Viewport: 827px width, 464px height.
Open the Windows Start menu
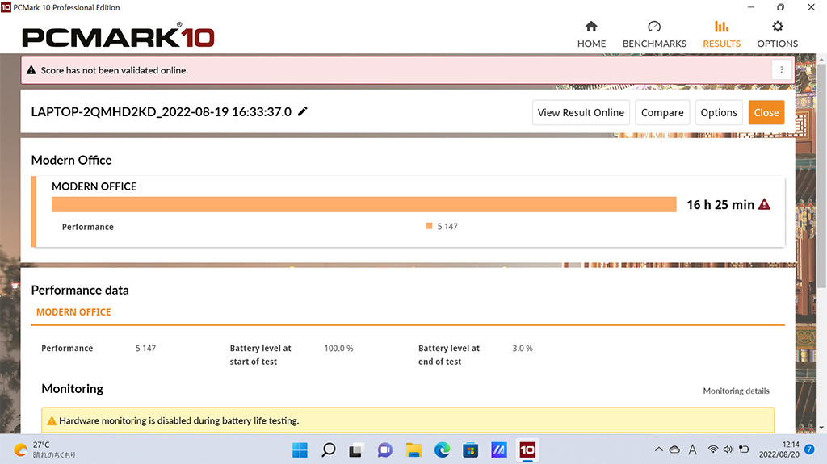pos(300,449)
